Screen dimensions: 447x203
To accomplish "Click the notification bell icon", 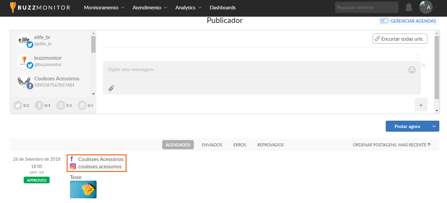I will (408, 7).
